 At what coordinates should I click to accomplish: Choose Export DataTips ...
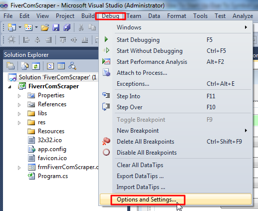tap(176, 176)
